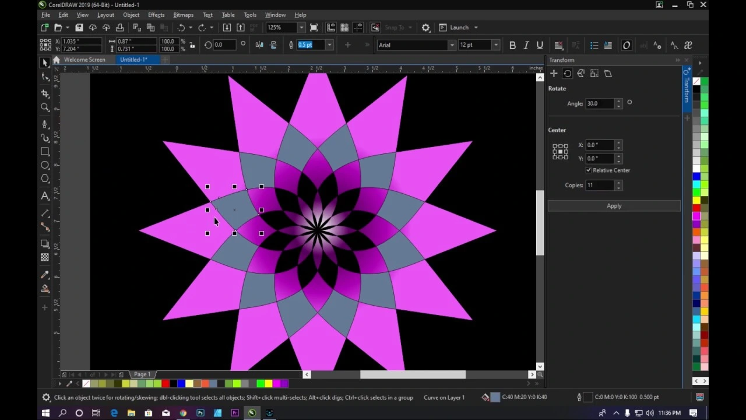Viewport: 746px width, 420px height.
Task: Click the rotation Angle 30.0 field
Action: click(x=600, y=103)
